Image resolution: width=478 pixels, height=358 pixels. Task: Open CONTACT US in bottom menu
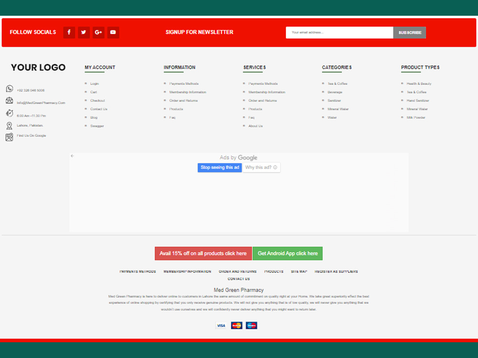(239, 279)
